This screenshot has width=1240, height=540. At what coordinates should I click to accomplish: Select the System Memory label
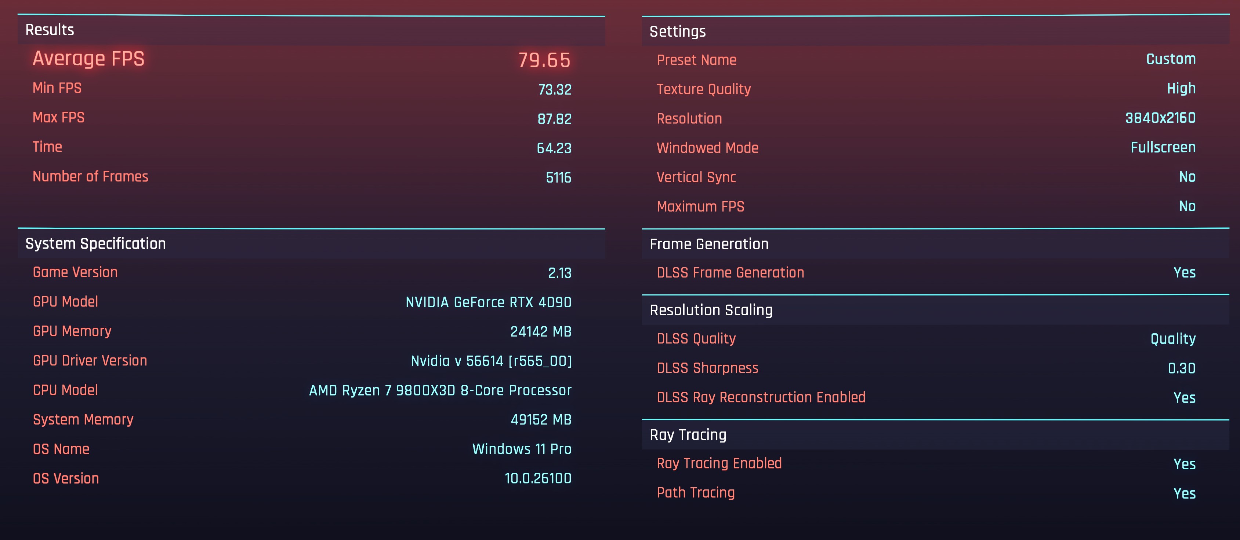83,420
